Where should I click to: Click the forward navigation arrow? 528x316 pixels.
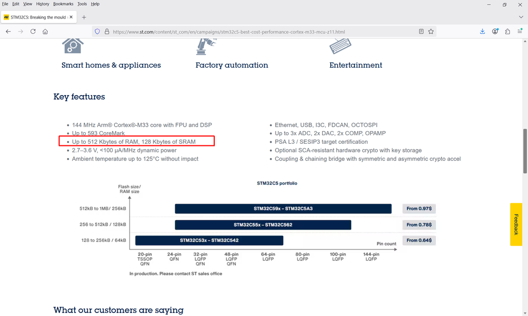[x=21, y=32]
